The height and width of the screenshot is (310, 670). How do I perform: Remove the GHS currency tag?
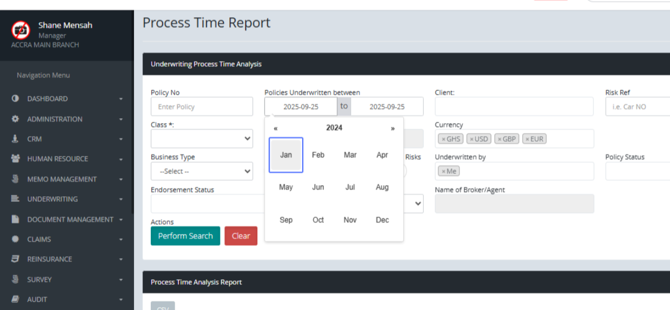[443, 139]
